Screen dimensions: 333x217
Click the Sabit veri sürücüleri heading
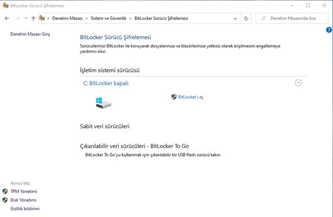pyautogui.click(x=105, y=126)
